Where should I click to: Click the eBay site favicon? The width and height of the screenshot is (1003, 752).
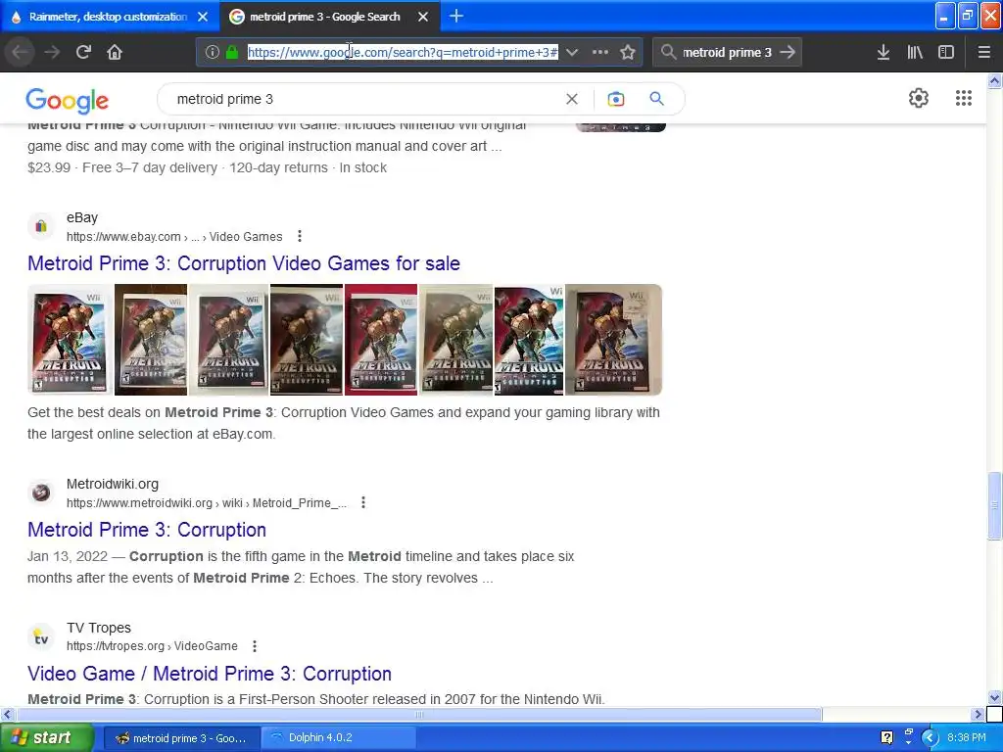(41, 226)
